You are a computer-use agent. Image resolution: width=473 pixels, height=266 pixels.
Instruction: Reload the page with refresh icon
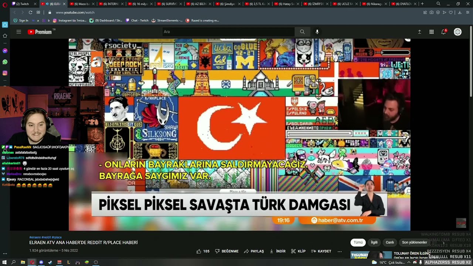[30, 12]
